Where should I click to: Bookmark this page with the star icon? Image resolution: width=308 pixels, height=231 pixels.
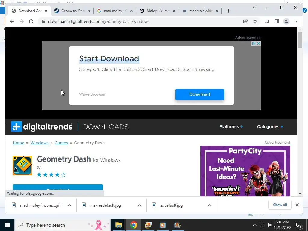(x=255, y=21)
